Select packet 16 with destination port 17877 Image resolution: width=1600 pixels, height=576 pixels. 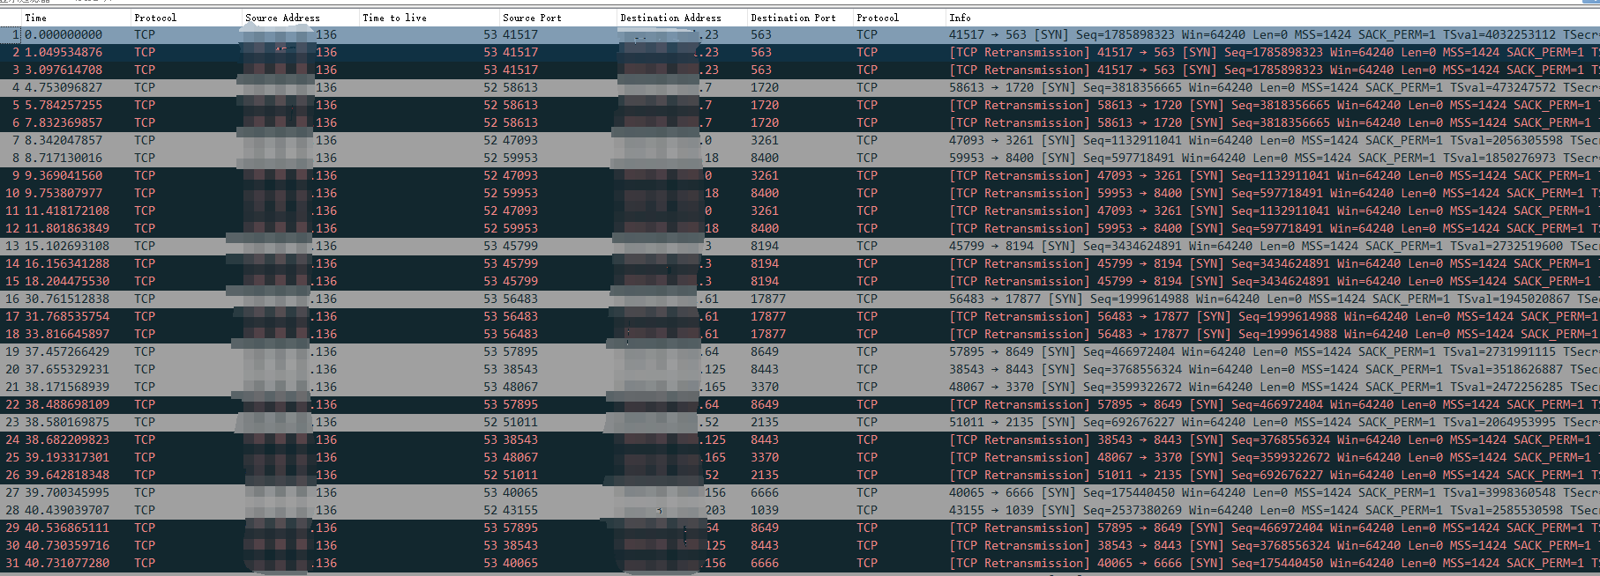click(x=767, y=299)
